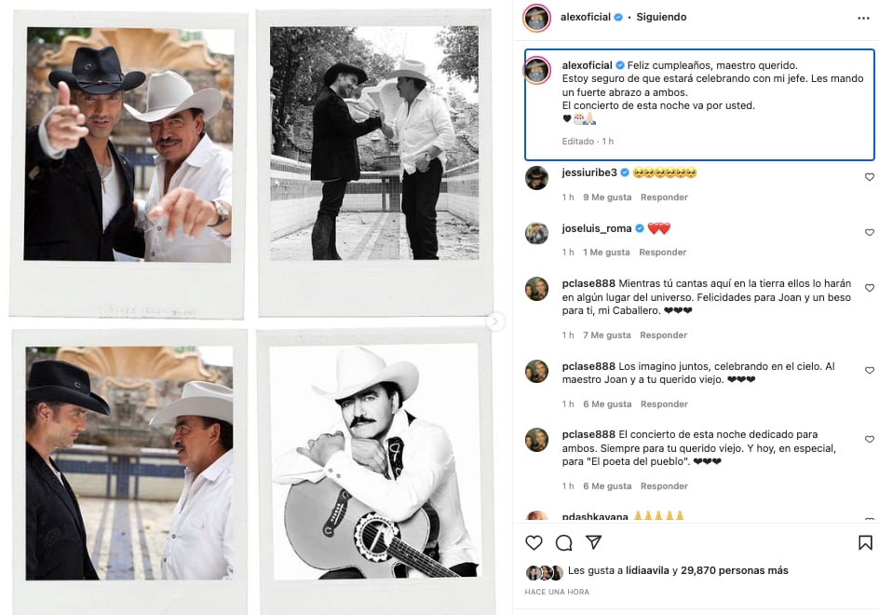
Task: Reply to jessiuribe3's comment
Action: [x=663, y=198]
